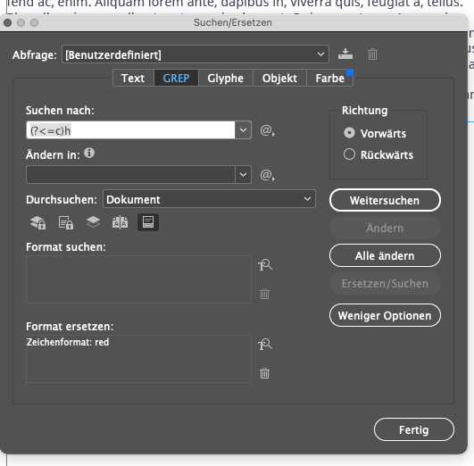
Task: Switch to the Glyphe tab
Action: tap(226, 78)
